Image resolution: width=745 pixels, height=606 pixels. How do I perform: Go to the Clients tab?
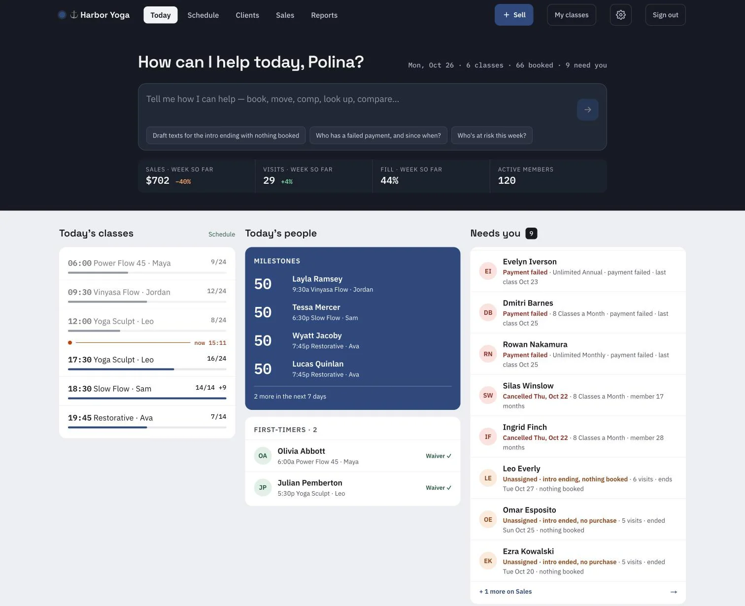click(247, 15)
